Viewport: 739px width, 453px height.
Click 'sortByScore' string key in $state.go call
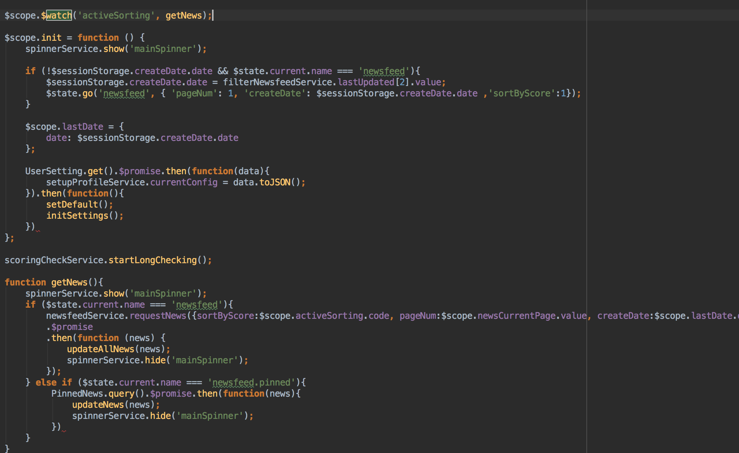[x=521, y=93]
